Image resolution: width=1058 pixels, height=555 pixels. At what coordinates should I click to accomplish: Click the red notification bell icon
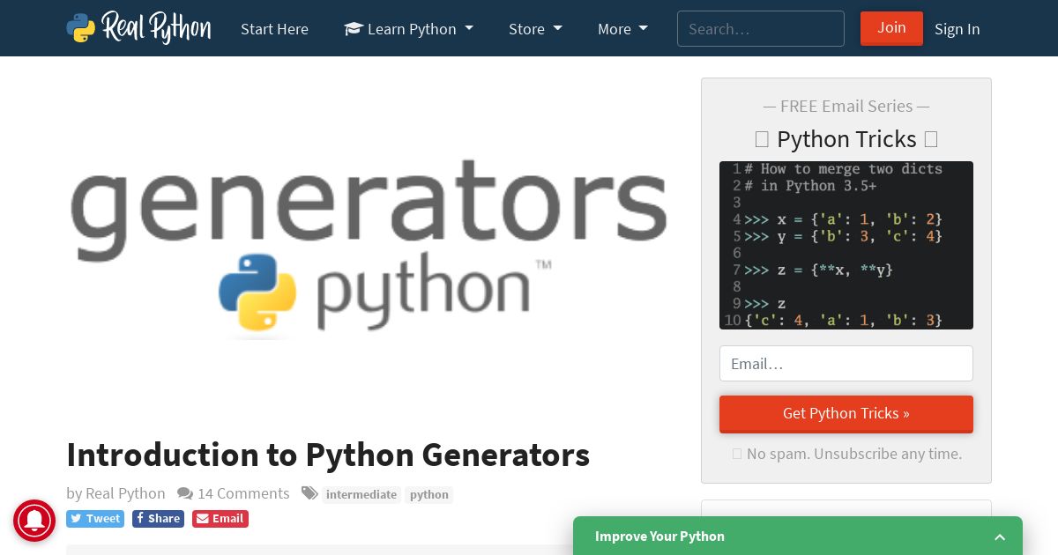tap(34, 521)
